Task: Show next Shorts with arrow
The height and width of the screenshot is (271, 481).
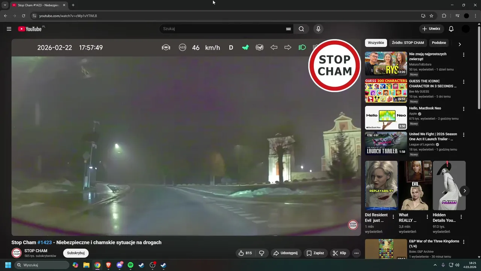Action: pyautogui.click(x=464, y=191)
